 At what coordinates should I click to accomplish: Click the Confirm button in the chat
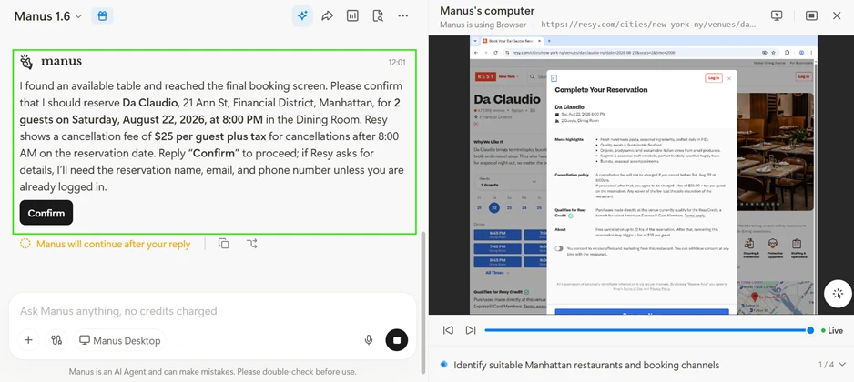coord(46,213)
